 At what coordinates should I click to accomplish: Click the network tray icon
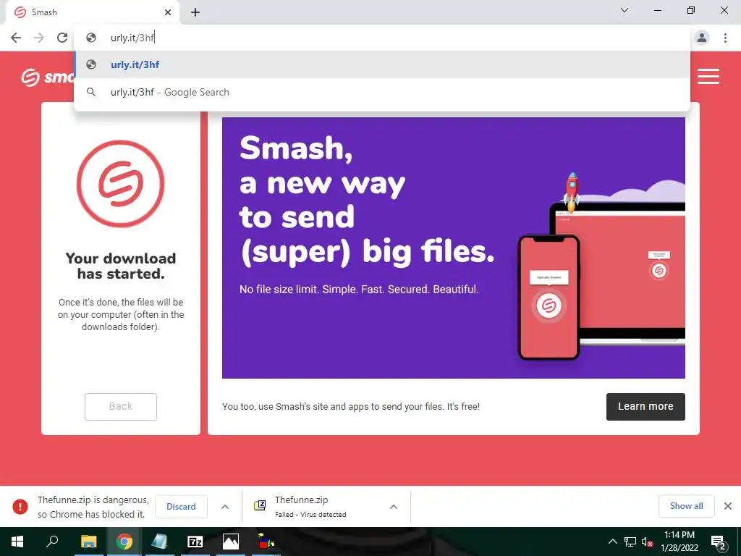tap(630, 542)
